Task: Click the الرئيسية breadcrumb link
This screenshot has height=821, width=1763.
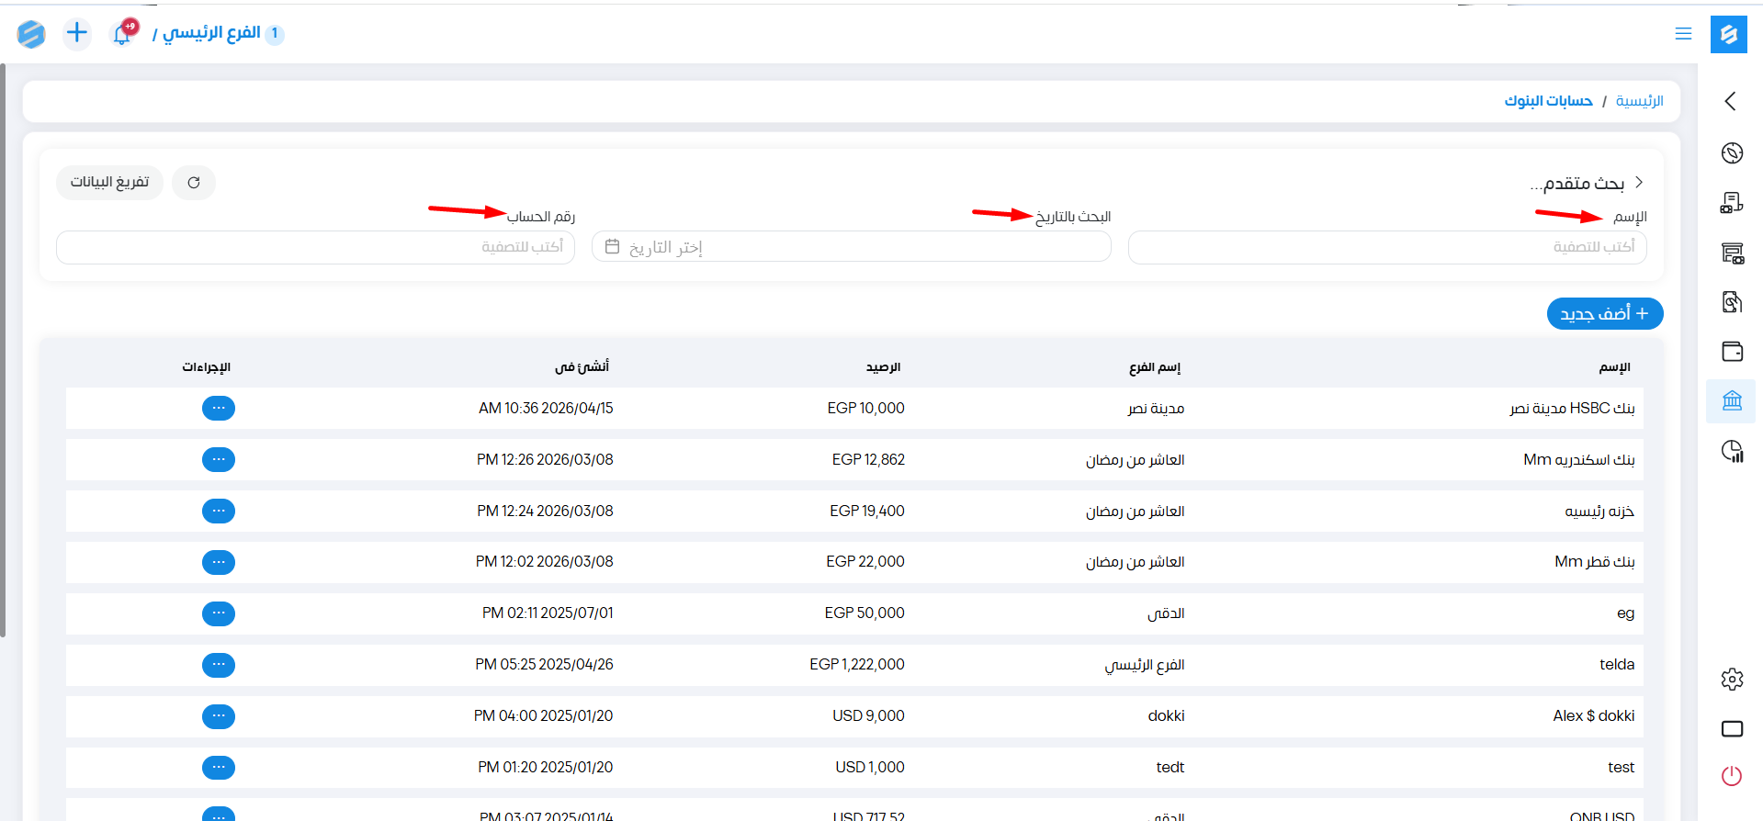Action: tap(1639, 101)
